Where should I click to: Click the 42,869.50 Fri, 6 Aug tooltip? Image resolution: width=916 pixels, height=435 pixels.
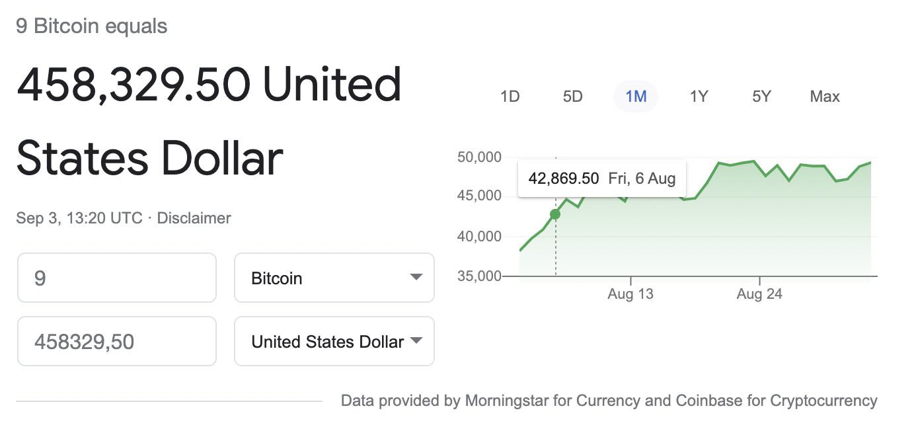[x=601, y=178]
